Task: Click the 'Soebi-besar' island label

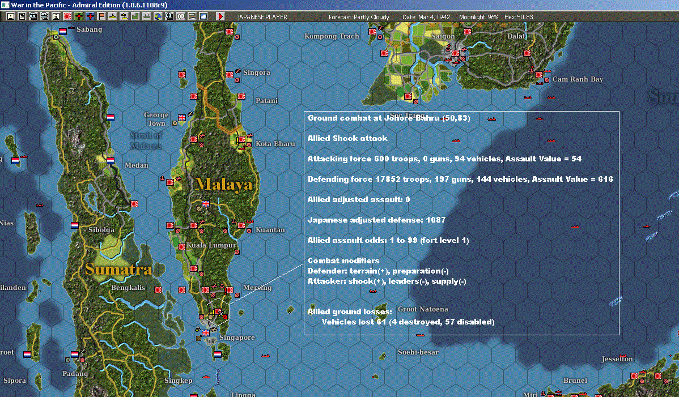Action: tap(418, 352)
